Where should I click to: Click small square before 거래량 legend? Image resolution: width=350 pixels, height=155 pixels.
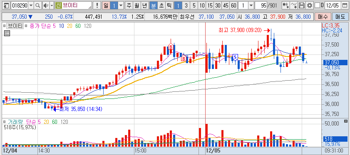(x=5, y=122)
